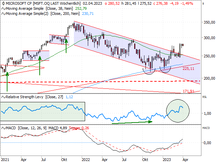Viewport: 217px width, 162px height.
Task: Click the MACD axis heading at right
Action: 206,128
